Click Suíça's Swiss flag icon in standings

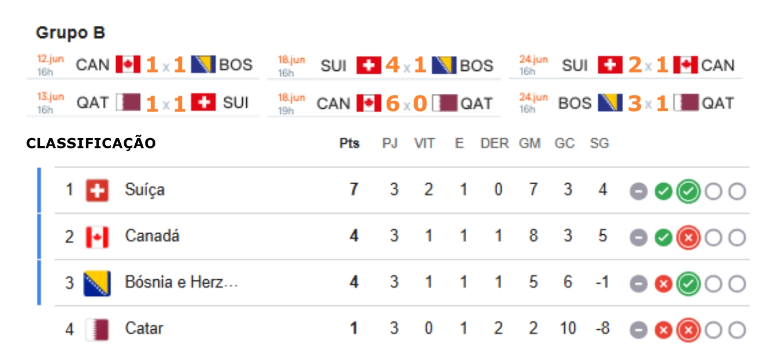point(97,190)
